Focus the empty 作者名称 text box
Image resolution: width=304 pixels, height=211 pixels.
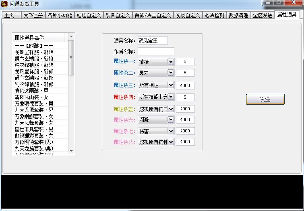156,51
